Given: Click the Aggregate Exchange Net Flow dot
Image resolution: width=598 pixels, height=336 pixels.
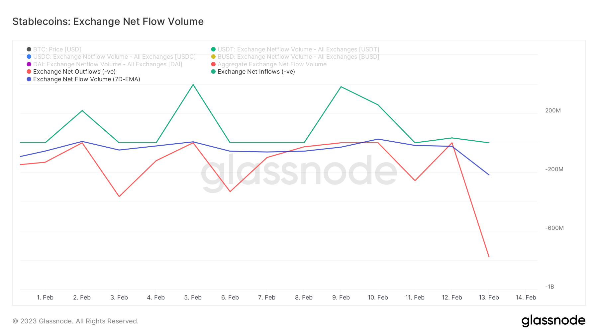Looking at the screenshot, I should point(213,64).
